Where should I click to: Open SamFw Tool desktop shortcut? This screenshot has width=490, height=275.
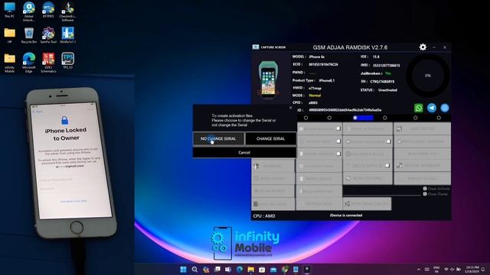[48, 36]
